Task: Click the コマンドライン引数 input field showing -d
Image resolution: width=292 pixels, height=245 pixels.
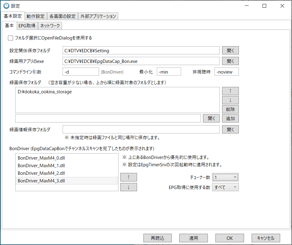Action: [81, 71]
